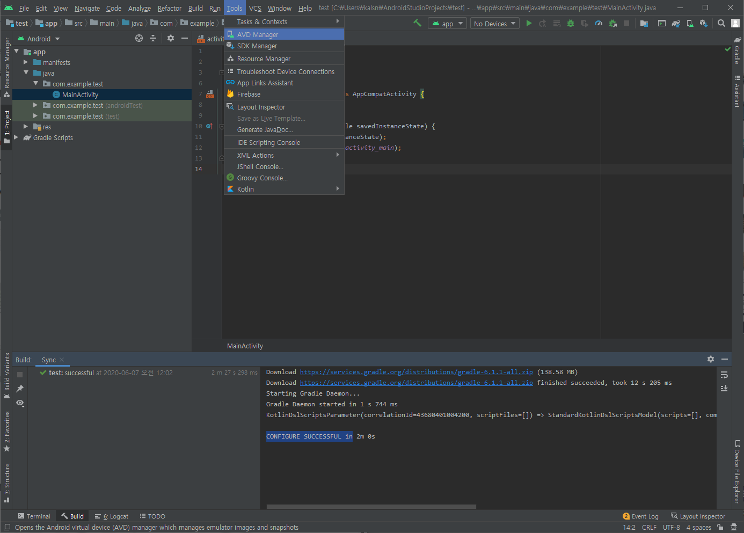Open SDK Manager toolbar cube icon

[704, 23]
